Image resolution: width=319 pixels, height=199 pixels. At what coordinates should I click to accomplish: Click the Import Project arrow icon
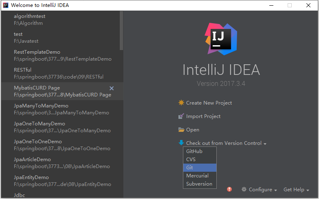pyautogui.click(x=181, y=116)
